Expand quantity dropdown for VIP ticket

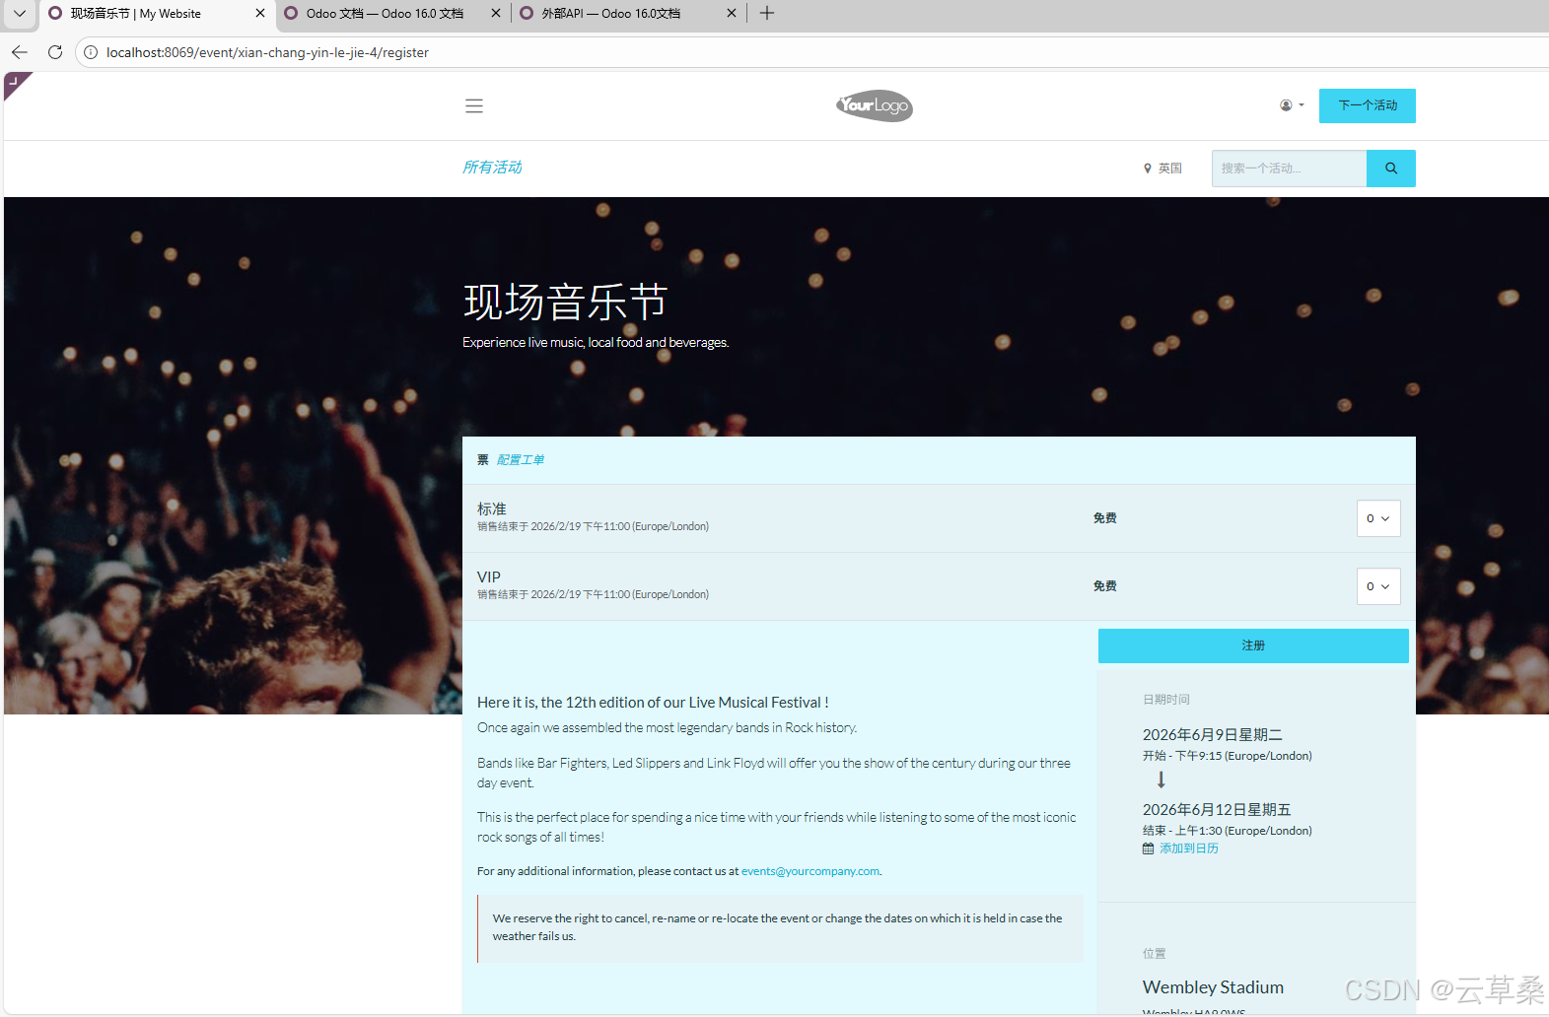[1378, 586]
